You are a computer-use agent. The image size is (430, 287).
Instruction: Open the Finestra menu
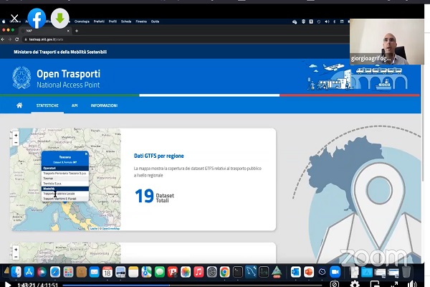(x=141, y=22)
